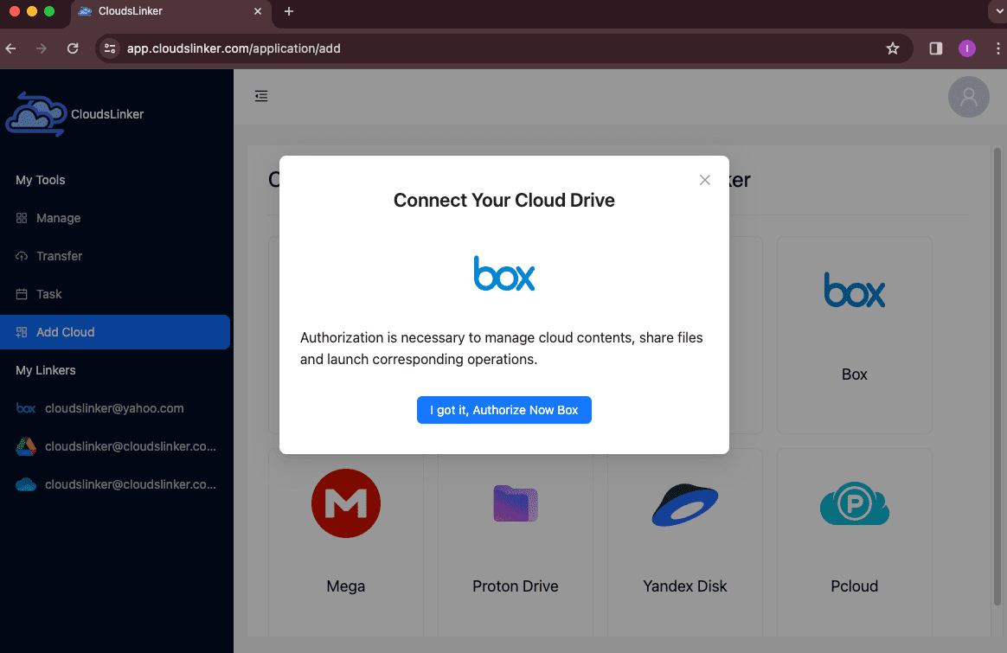The width and height of the screenshot is (1007, 653).
Task: Click the Connect Your Cloud Drive title
Action: [x=504, y=201]
